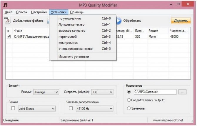
Task: Enable the sampling frequency checkbox
Action: click(71, 108)
